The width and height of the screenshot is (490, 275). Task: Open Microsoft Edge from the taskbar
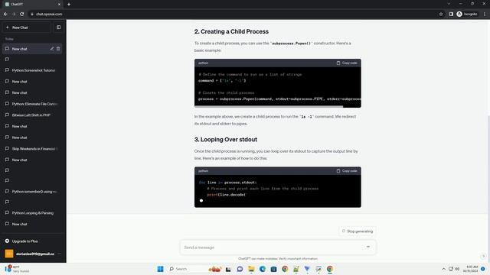[x=263, y=269]
